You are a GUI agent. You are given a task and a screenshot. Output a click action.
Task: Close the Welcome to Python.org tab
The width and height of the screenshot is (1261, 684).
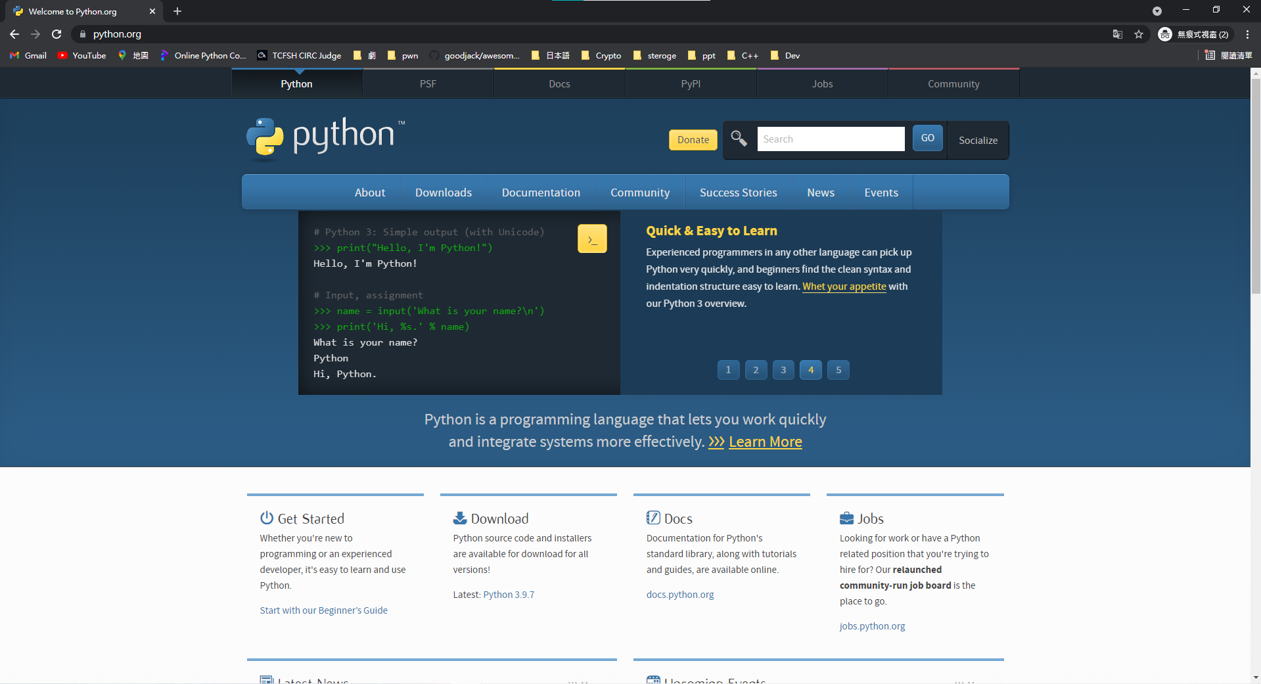(152, 11)
